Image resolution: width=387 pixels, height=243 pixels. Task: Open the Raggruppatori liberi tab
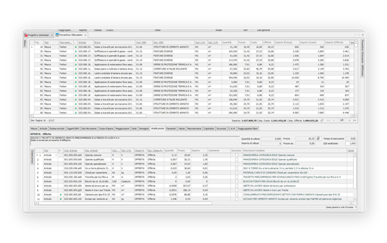pos(248,128)
